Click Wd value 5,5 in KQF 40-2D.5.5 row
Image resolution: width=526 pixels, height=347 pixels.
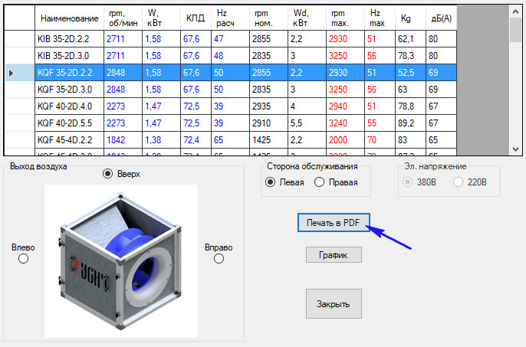click(307, 123)
